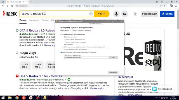Expand moddb result dropdown arrow

pos(66,80)
